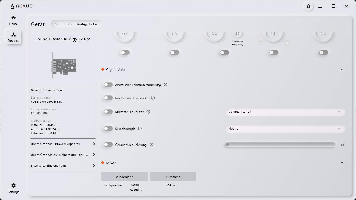Switch to the Wiedergabe mixer tab
Screen dimensions: 356x200
(x=125, y=177)
